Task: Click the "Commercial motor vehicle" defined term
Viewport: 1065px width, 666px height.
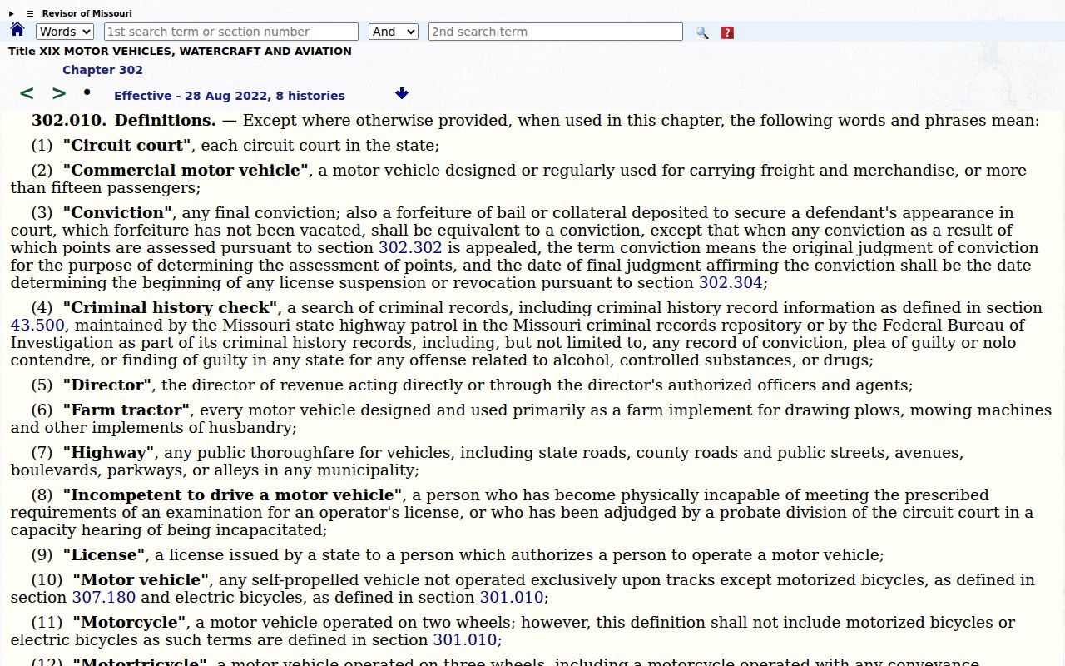Action: point(186,170)
